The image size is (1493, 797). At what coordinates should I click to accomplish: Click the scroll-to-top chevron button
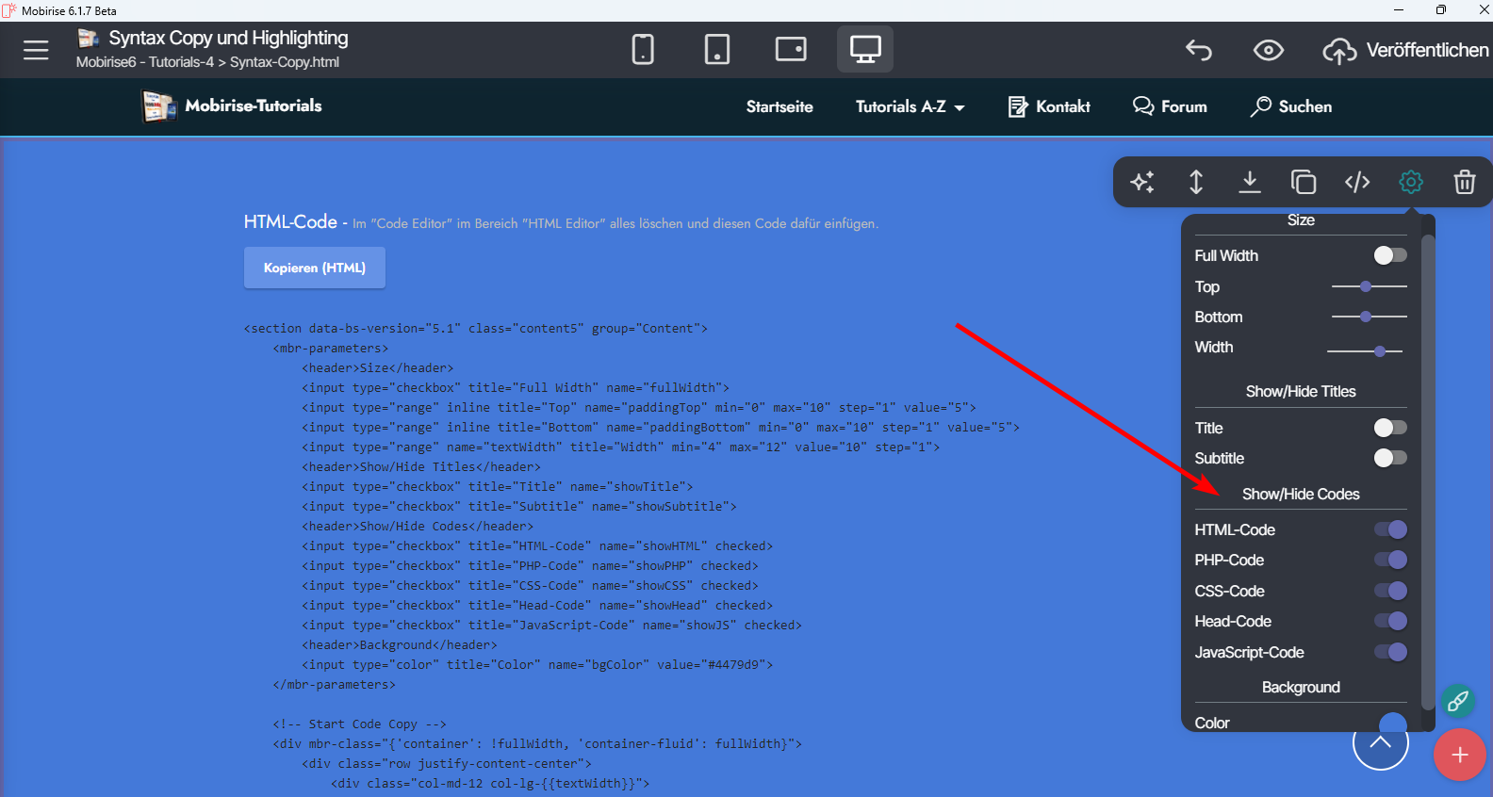pos(1380,741)
